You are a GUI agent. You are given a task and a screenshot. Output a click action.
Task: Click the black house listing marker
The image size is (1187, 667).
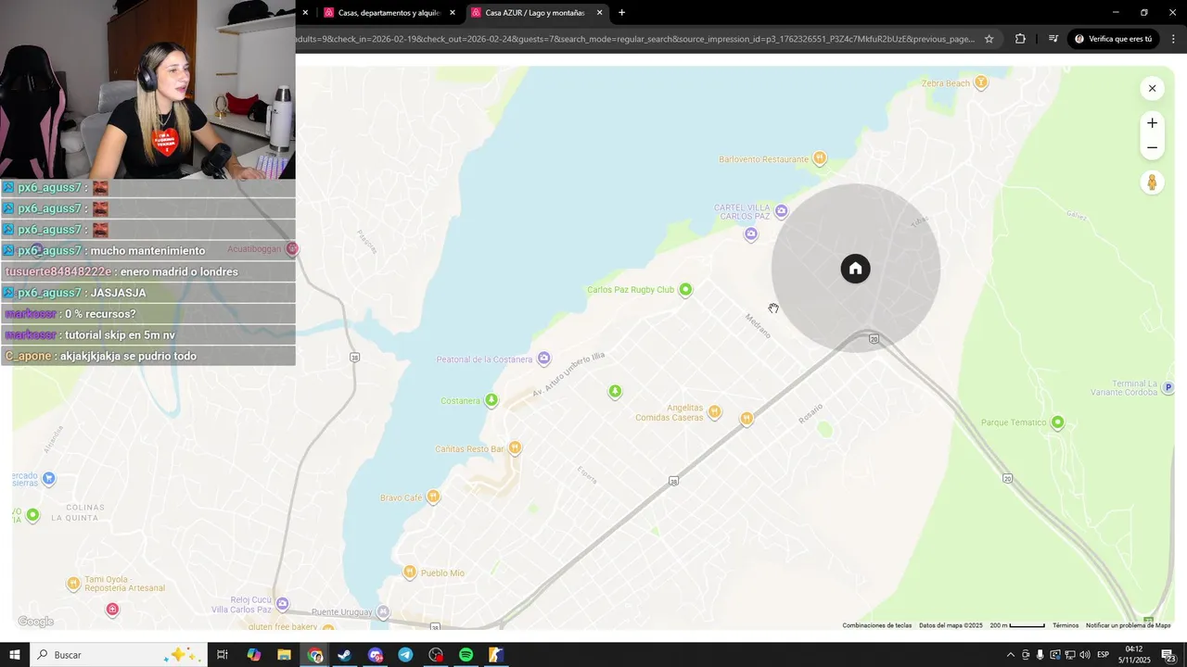[855, 269]
